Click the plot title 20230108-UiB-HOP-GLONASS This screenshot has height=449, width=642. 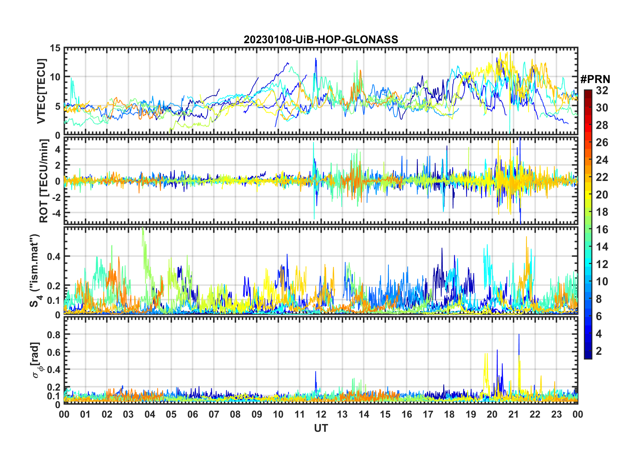321,39
